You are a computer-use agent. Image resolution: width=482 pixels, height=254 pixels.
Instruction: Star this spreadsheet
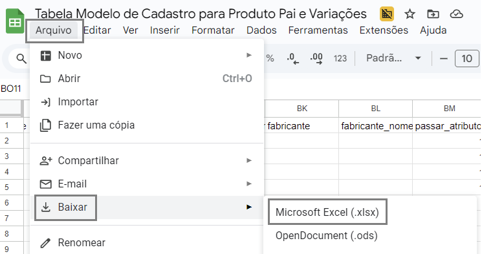click(x=410, y=14)
